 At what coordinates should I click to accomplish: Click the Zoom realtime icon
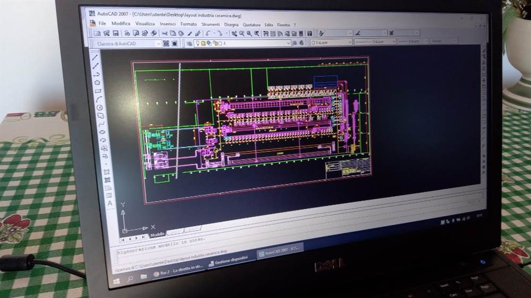pos(242,33)
